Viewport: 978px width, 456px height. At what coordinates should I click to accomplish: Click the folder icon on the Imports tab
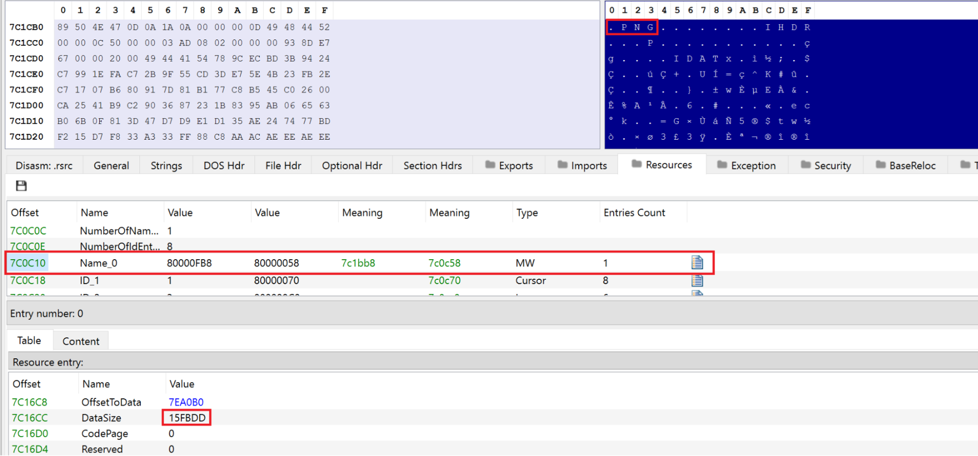[563, 165]
